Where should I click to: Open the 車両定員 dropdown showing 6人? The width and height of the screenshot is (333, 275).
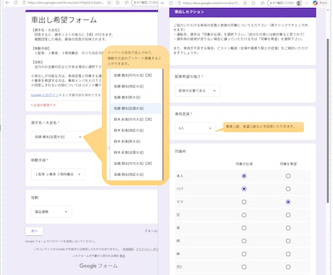click(x=195, y=128)
